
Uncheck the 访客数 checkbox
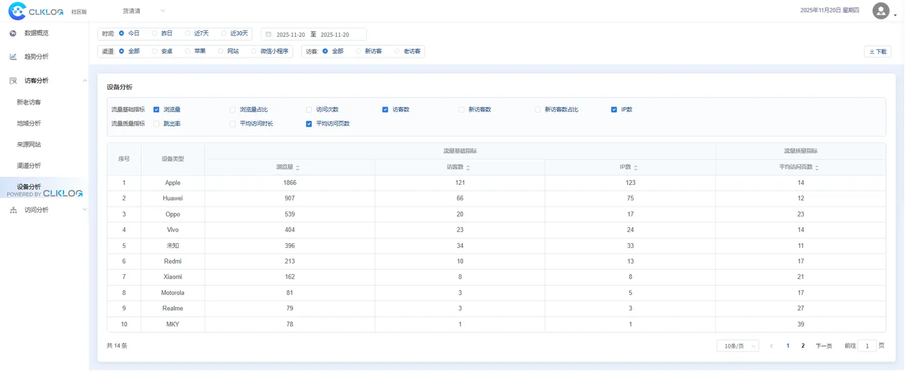pos(385,110)
